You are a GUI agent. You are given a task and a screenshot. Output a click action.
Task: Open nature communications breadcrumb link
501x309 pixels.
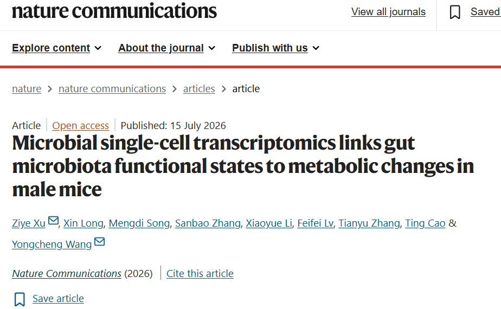point(112,88)
